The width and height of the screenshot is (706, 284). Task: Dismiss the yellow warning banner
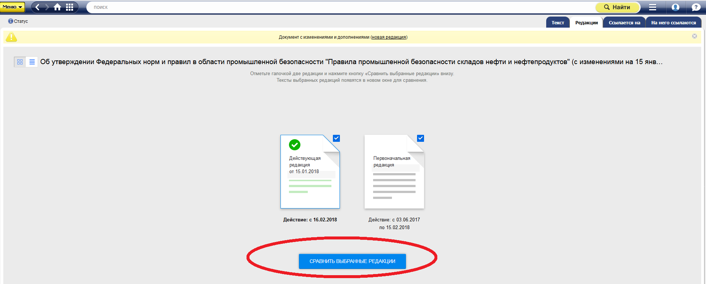[x=694, y=36]
